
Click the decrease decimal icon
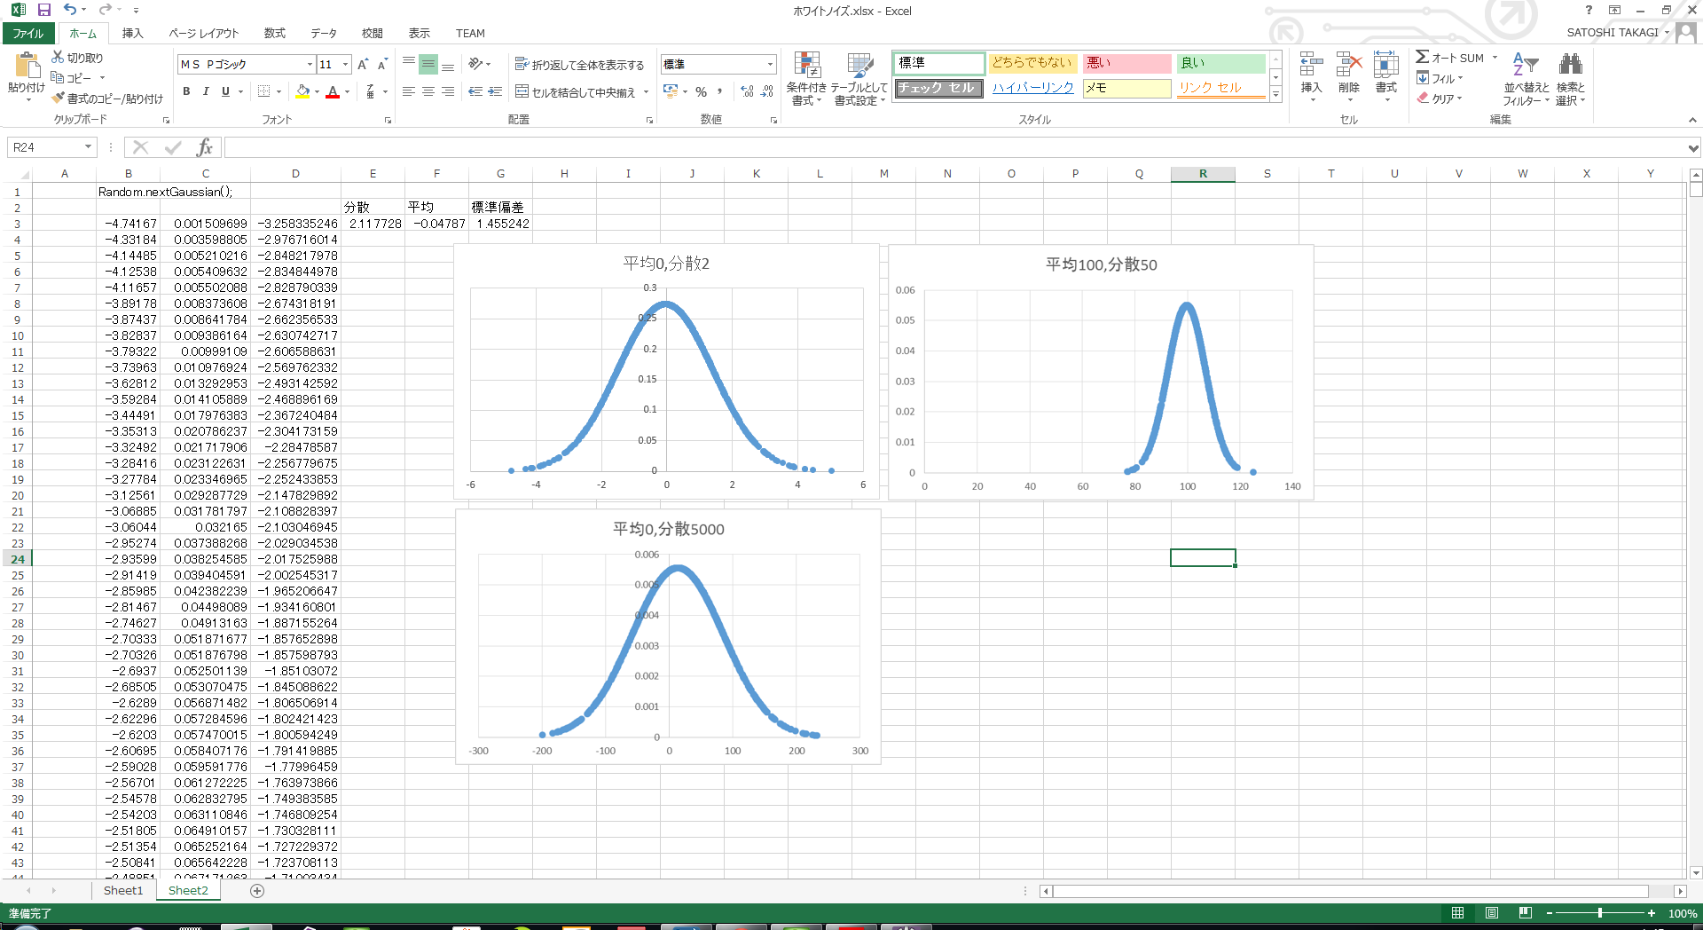(767, 91)
